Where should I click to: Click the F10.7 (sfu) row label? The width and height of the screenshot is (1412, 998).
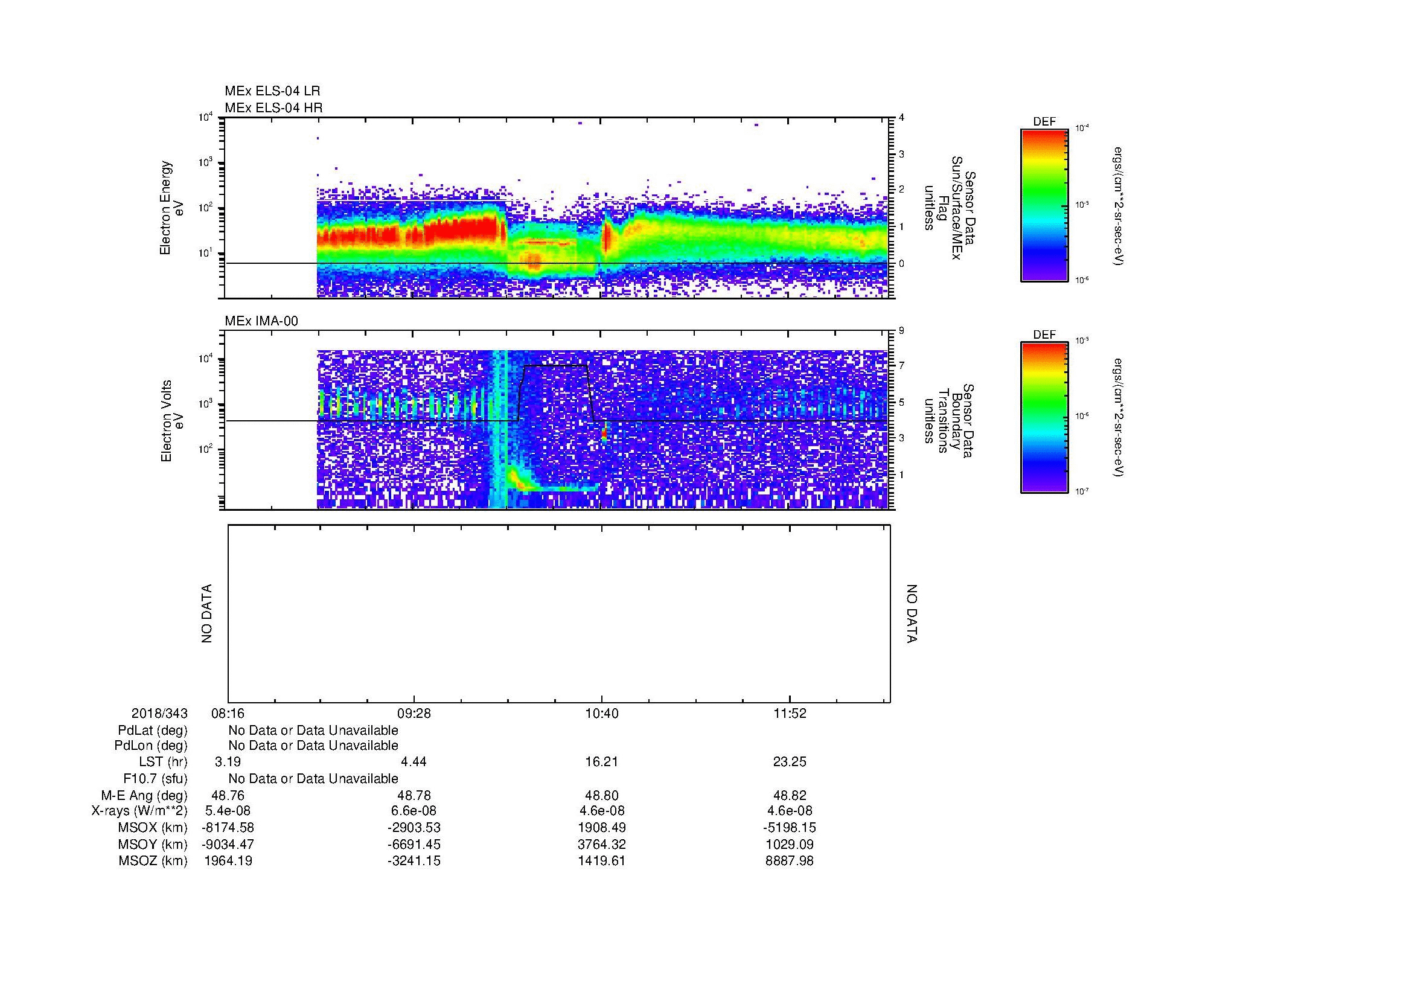tap(155, 779)
